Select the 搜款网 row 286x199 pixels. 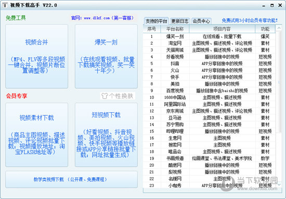[209, 145]
